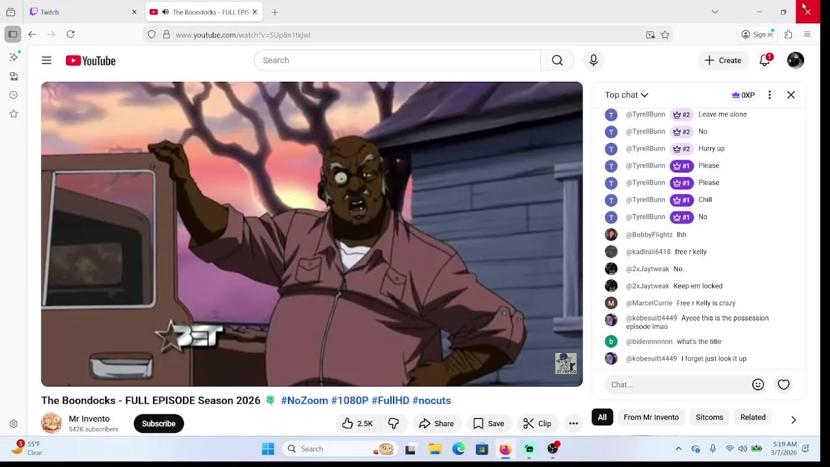Screen dimensions: 830x467
Task: Show hidden system tray icons chevron
Action: (678, 449)
